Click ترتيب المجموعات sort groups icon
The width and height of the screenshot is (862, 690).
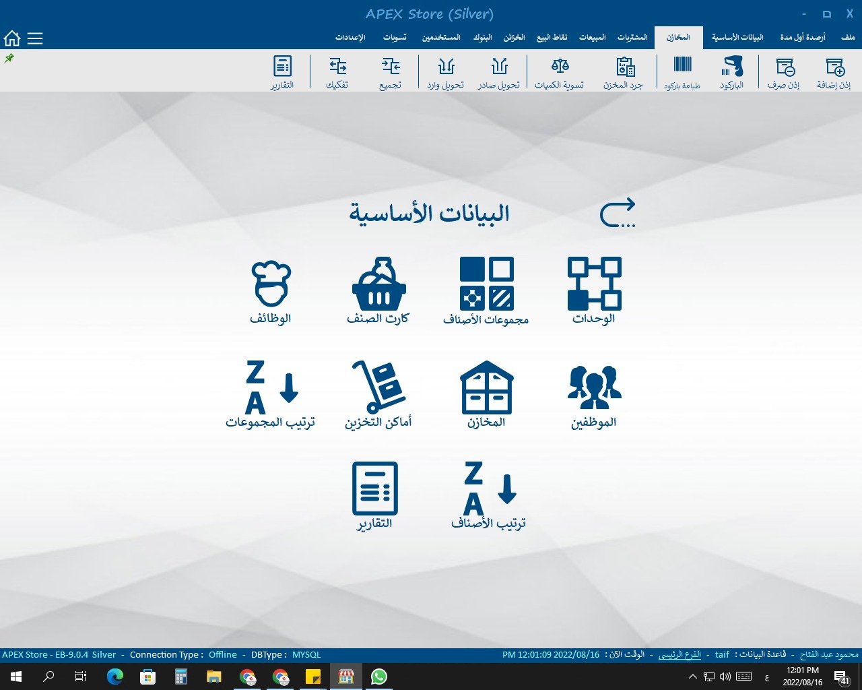[271, 391]
